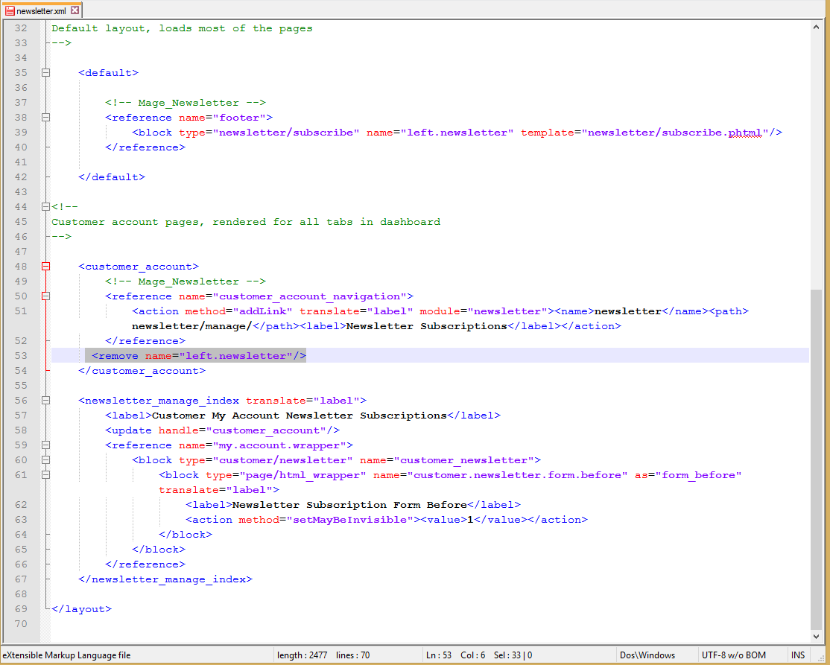The image size is (830, 665).
Task: Click the Mage_Newsletter comment on line 49
Action: click(186, 281)
